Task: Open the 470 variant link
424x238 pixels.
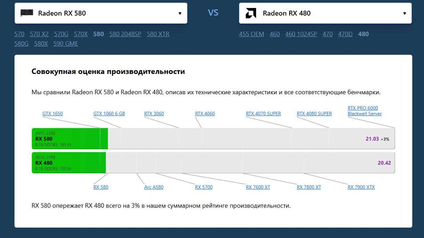Action: pyautogui.click(x=327, y=34)
